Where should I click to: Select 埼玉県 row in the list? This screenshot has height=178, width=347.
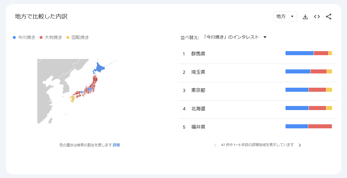257,72
